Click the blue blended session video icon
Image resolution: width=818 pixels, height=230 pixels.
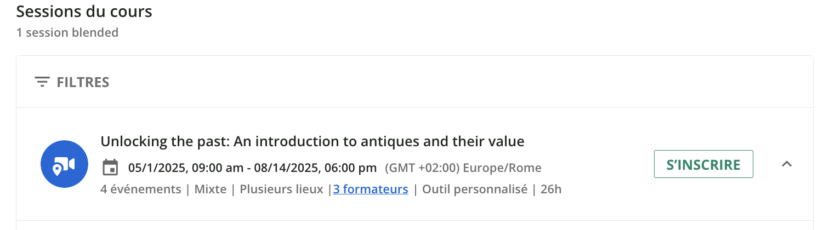point(65,164)
